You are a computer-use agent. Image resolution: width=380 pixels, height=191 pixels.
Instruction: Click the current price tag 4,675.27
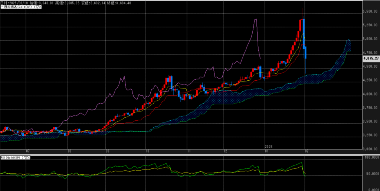pos(371,58)
